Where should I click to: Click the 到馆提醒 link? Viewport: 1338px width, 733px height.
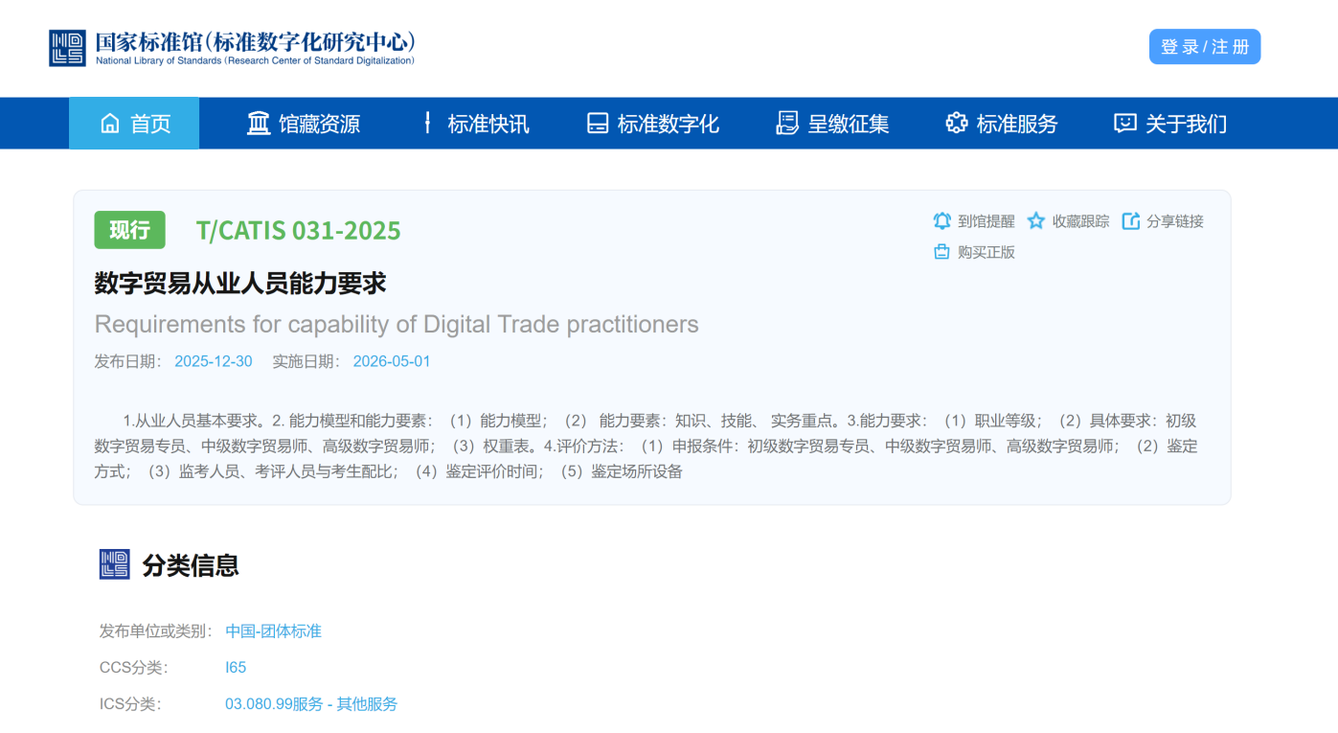986,221
